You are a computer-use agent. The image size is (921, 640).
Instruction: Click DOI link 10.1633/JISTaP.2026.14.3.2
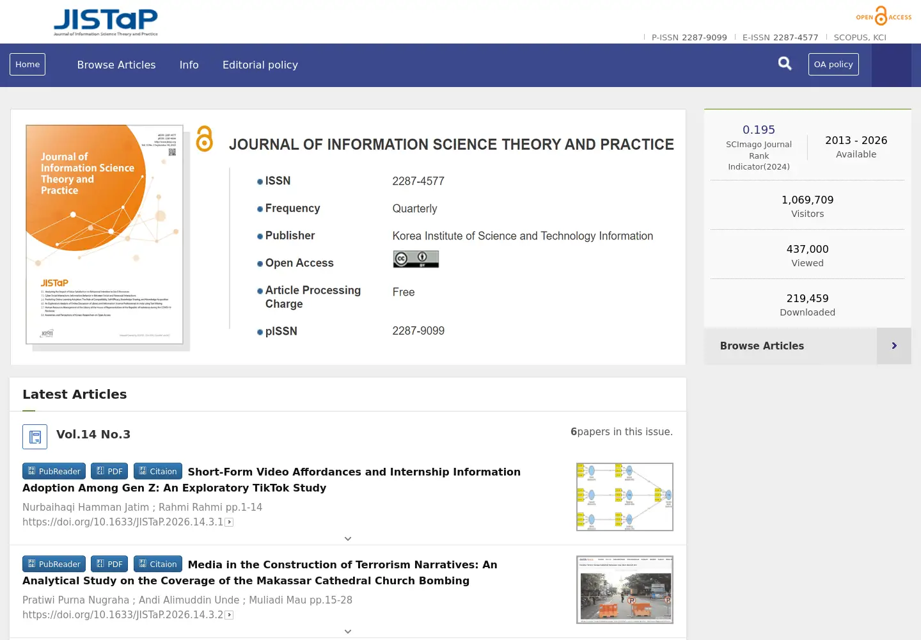point(123,615)
